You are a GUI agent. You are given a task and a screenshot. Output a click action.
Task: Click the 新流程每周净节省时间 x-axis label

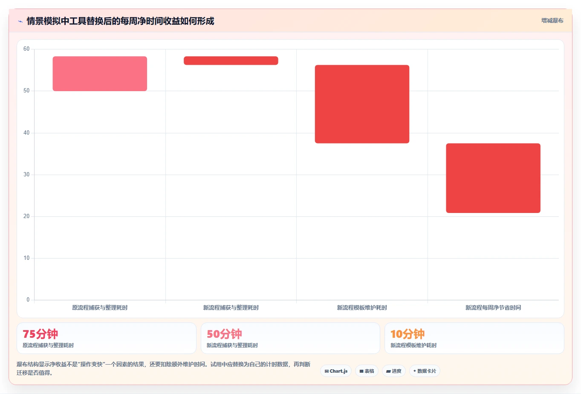[493, 308]
